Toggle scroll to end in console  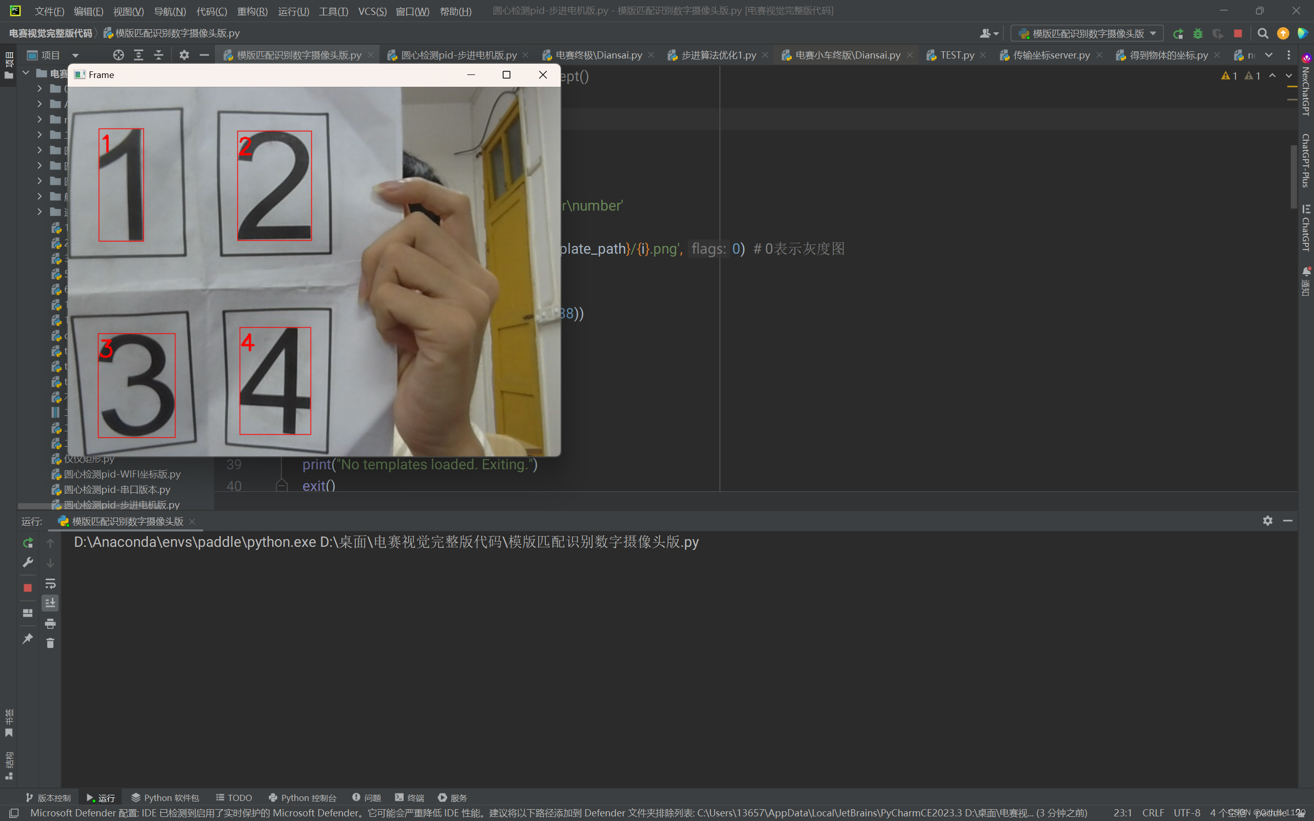(50, 603)
